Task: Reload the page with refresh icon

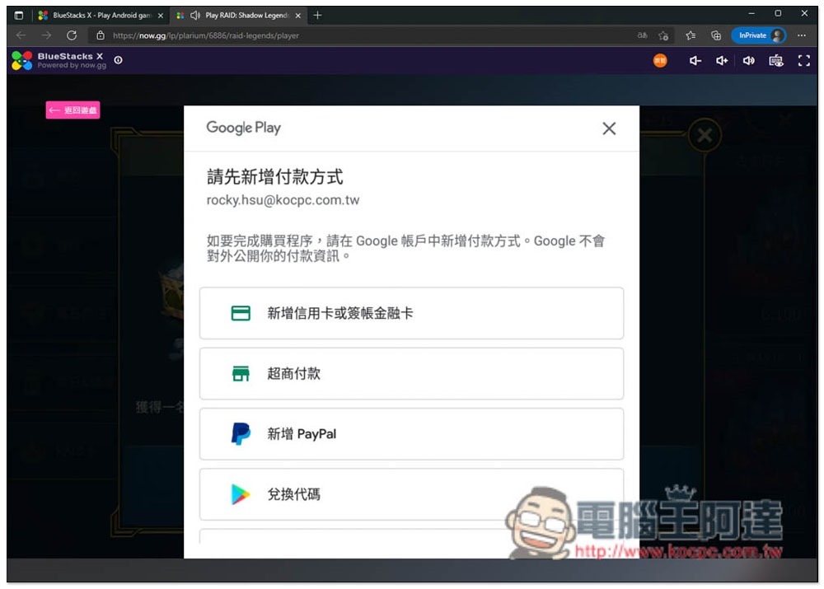Action: pos(72,35)
